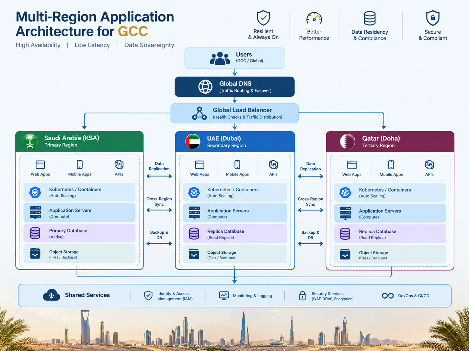
Task: Click the "Low Latency" subtitle text
Action: click(x=92, y=45)
